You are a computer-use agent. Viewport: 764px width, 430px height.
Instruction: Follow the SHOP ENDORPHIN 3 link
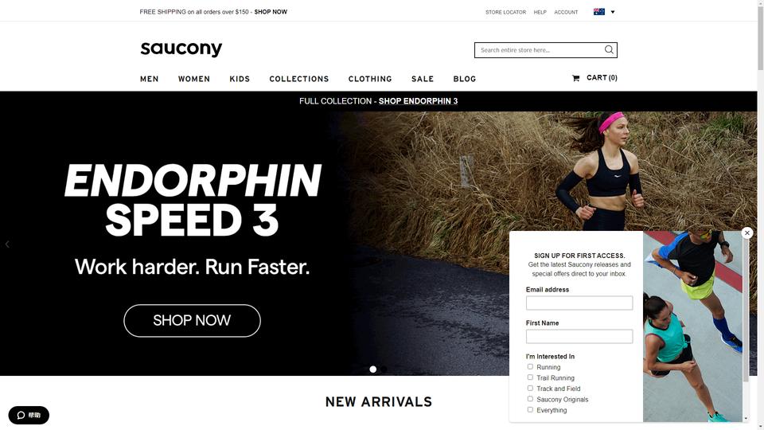(418, 101)
